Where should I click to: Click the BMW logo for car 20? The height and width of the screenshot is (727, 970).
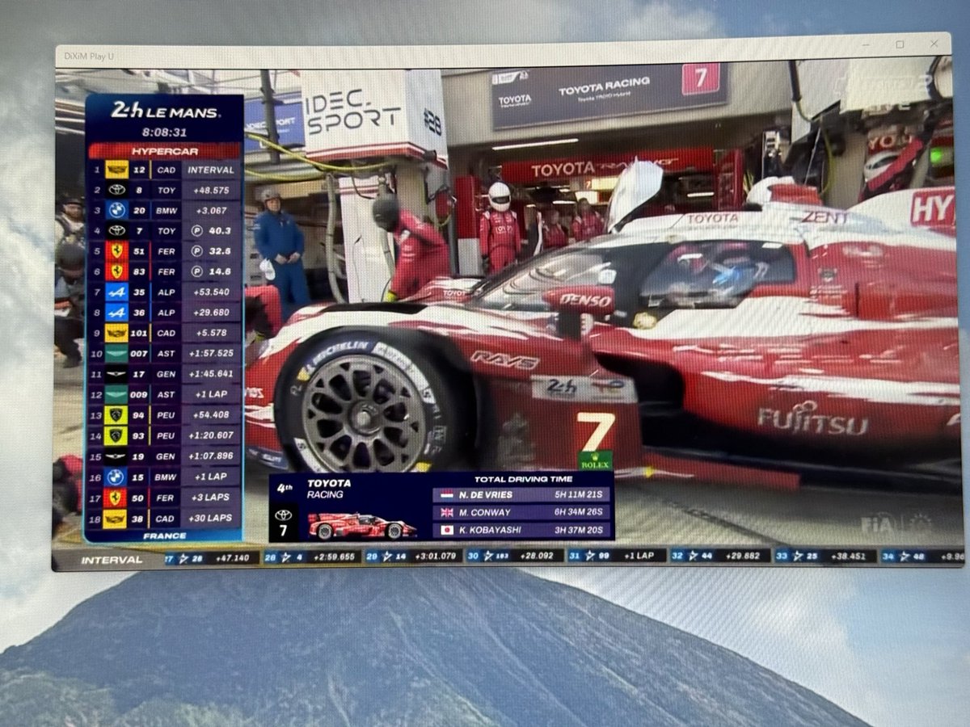pyautogui.click(x=116, y=210)
